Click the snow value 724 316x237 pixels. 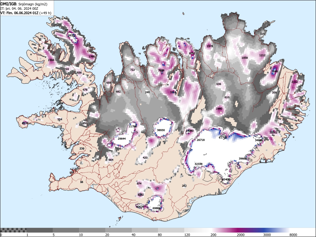(x=66, y=69)
